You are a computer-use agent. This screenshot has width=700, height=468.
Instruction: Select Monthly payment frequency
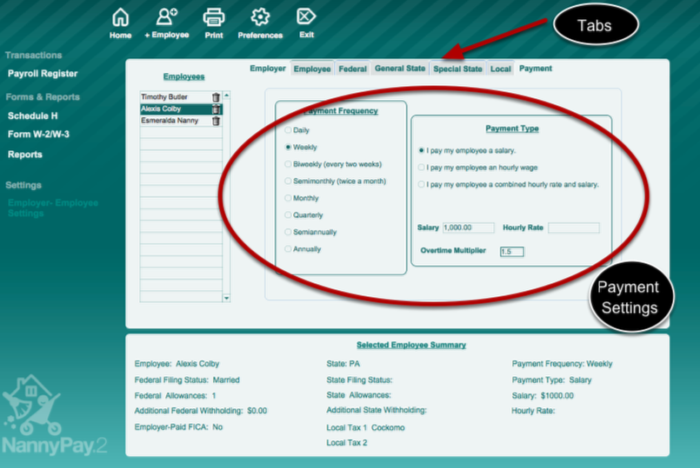point(289,198)
